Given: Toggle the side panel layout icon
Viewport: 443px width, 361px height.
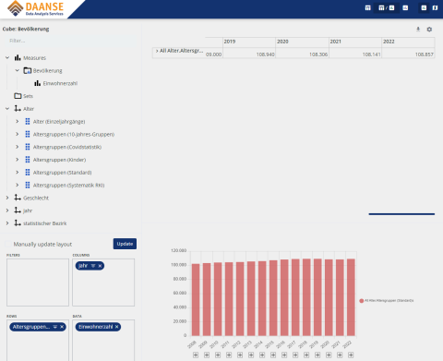Looking at the screenshot, I should point(435,8).
